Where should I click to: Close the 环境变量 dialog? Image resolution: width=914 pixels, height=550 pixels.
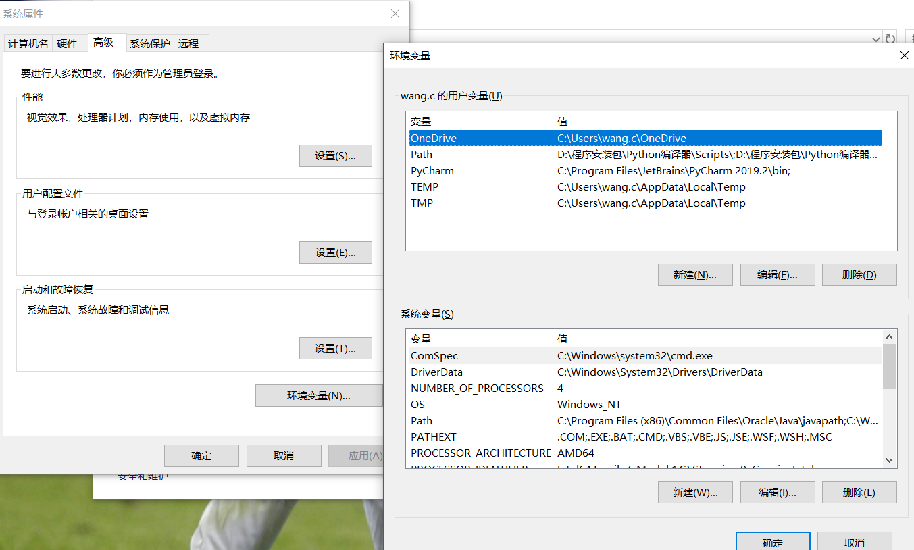tap(904, 55)
